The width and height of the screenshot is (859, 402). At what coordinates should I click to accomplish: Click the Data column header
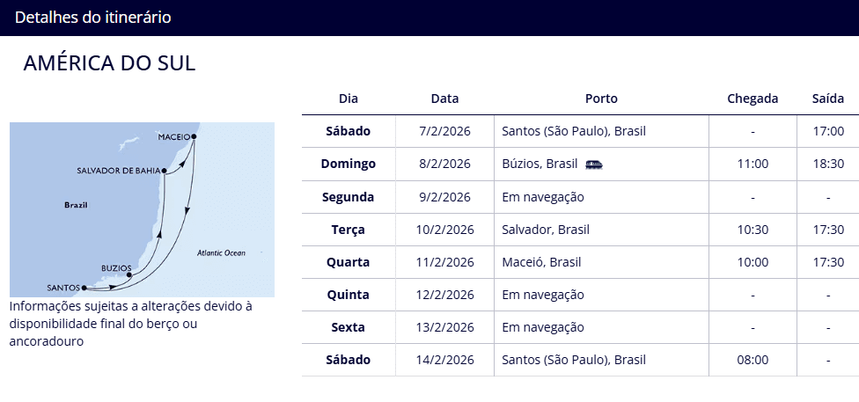[444, 99]
